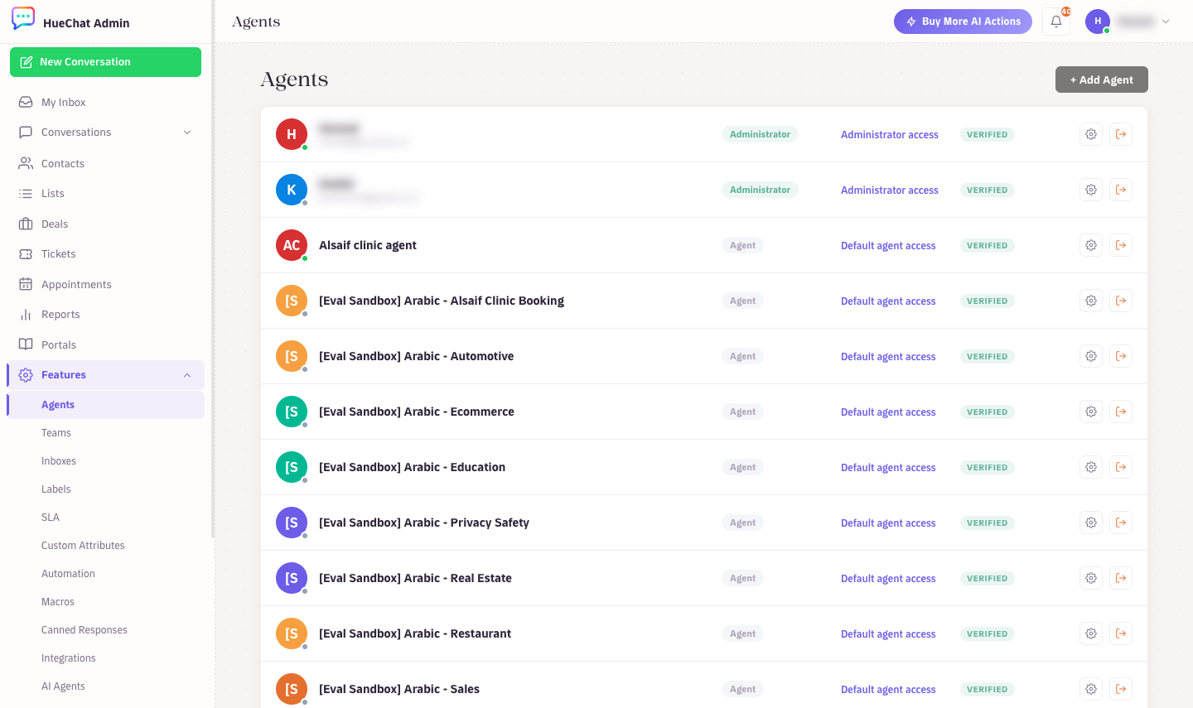Viewport: 1193px width, 708px height.
Task: Click the Add Agent button
Action: (1101, 79)
